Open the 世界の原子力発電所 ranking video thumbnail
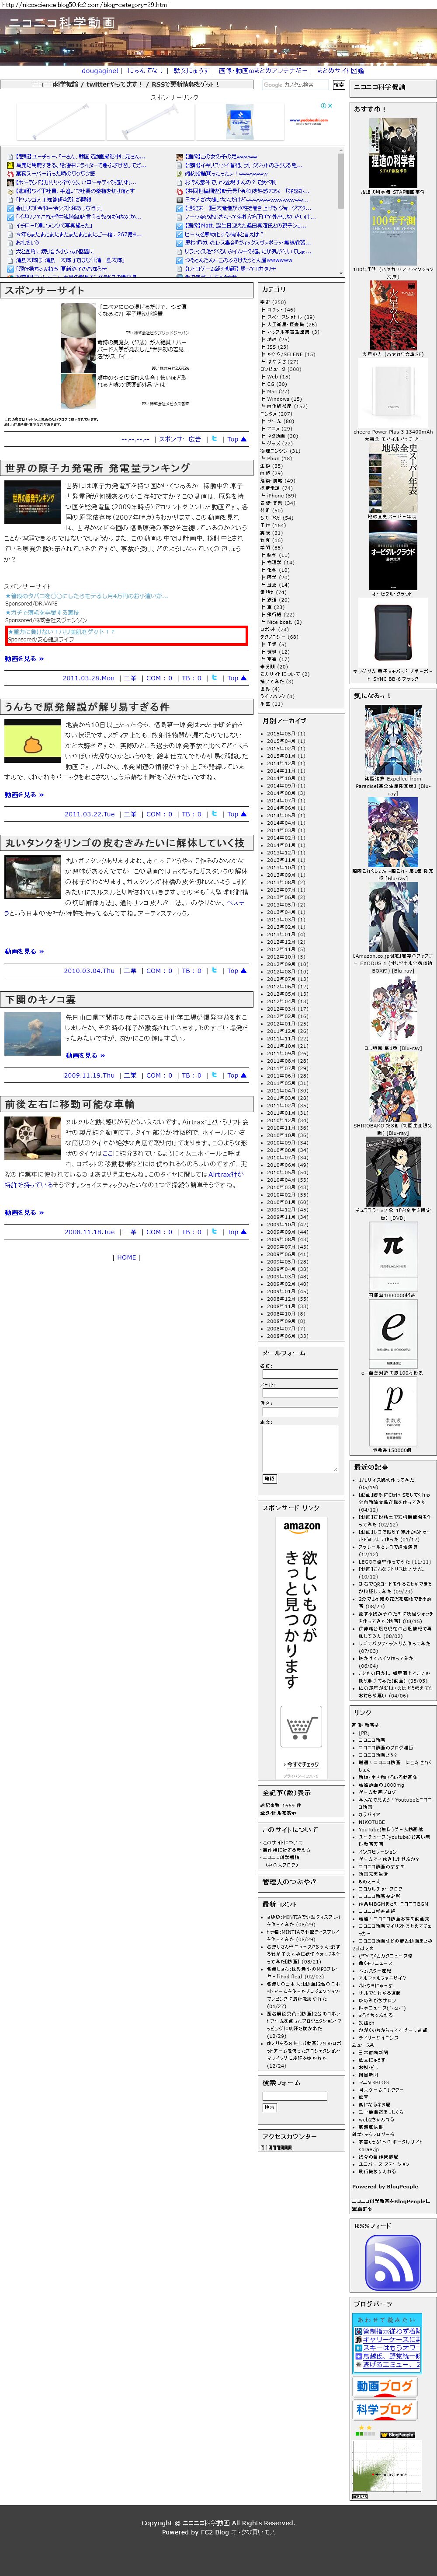 click(x=32, y=502)
